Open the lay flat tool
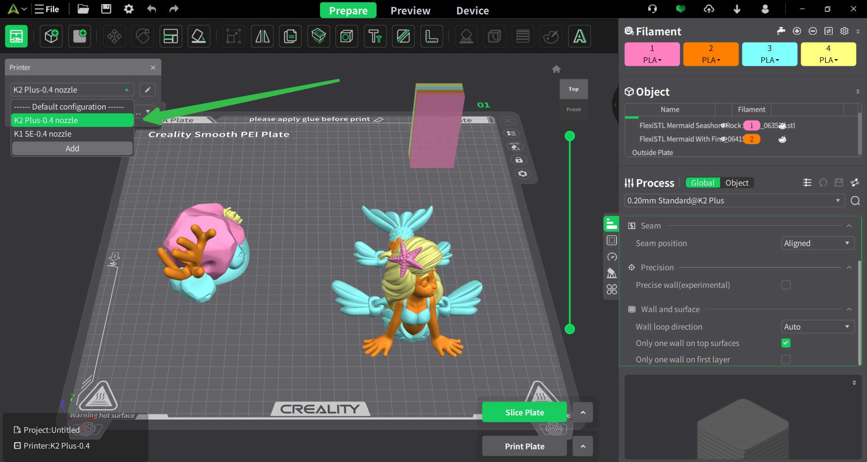Screen dimensions: 867x462 tap(199, 36)
